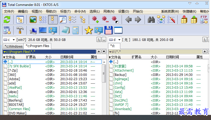Expand the c:\Program Files path arrow
This screenshot has width=211, height=120.
[x=5, y=52]
